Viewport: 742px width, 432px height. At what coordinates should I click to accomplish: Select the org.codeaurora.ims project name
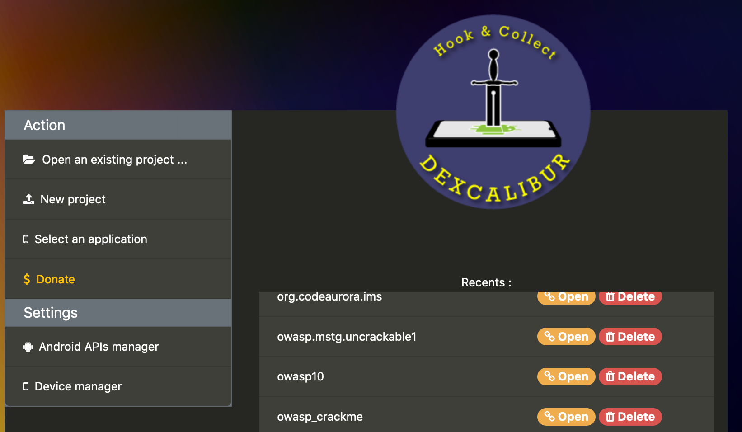click(x=329, y=297)
